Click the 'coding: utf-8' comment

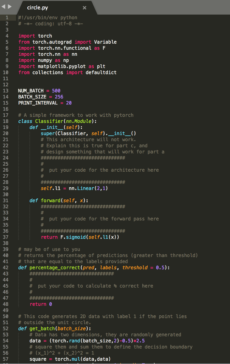coord(53,24)
